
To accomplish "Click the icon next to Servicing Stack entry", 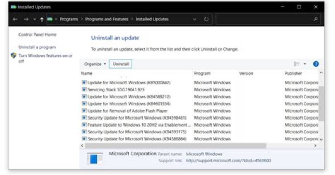I will (84, 89).
